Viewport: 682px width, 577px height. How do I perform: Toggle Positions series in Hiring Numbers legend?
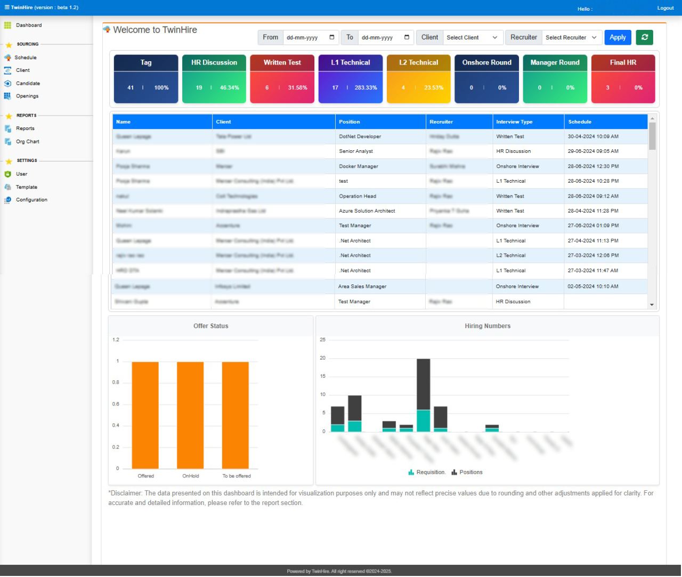(x=467, y=472)
